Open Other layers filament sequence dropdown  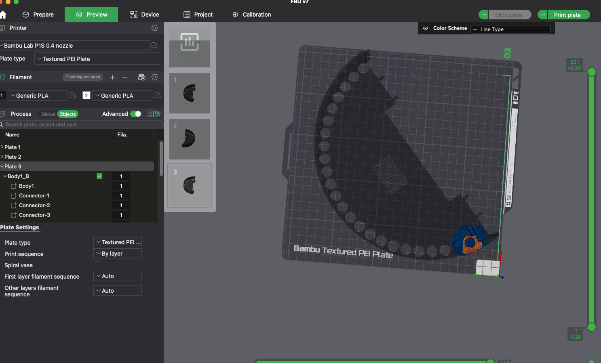pyautogui.click(x=118, y=291)
